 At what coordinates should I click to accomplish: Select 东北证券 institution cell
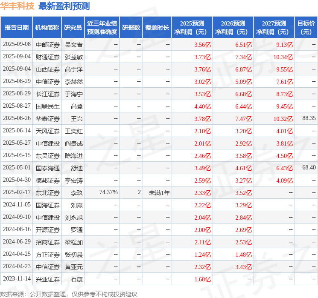click(x=48, y=193)
